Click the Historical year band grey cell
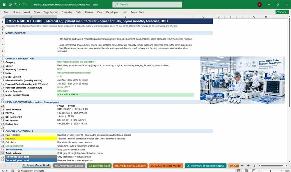The width and height of the screenshot is (291, 172). click(x=31, y=157)
